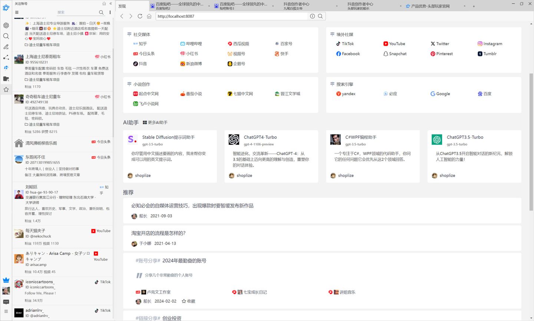Image resolution: width=534 pixels, height=321 pixels.
Task: Open the 七宝成长日记 account link
Action: (x=249, y=292)
